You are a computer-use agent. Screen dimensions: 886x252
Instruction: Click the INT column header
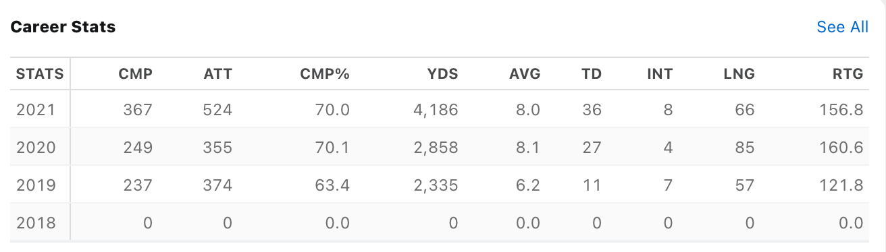pos(660,74)
